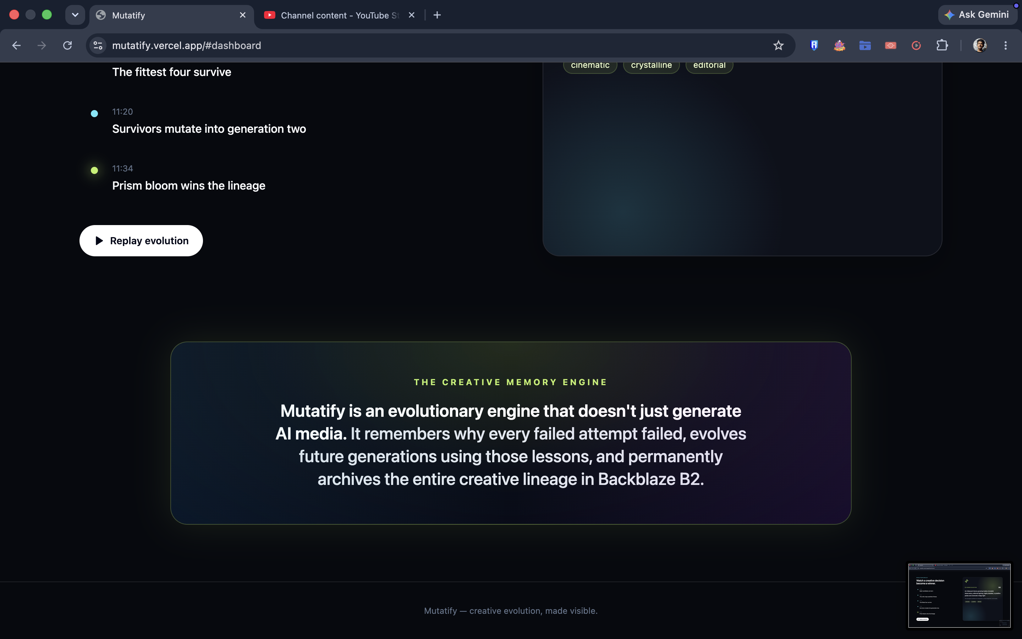The image size is (1022, 639).
Task: Click 'THE CREATIVE MEMORY ENGINE' heading
Action: click(x=511, y=382)
